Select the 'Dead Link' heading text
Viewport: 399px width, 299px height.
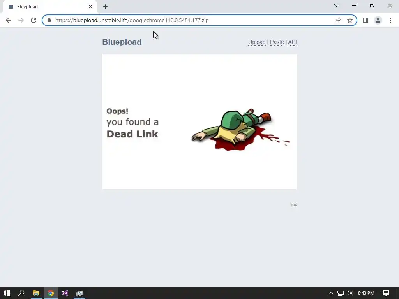(x=132, y=134)
